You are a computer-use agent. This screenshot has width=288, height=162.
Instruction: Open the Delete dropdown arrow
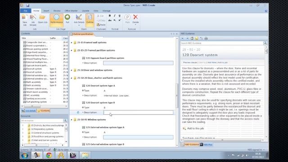coord(135,24)
